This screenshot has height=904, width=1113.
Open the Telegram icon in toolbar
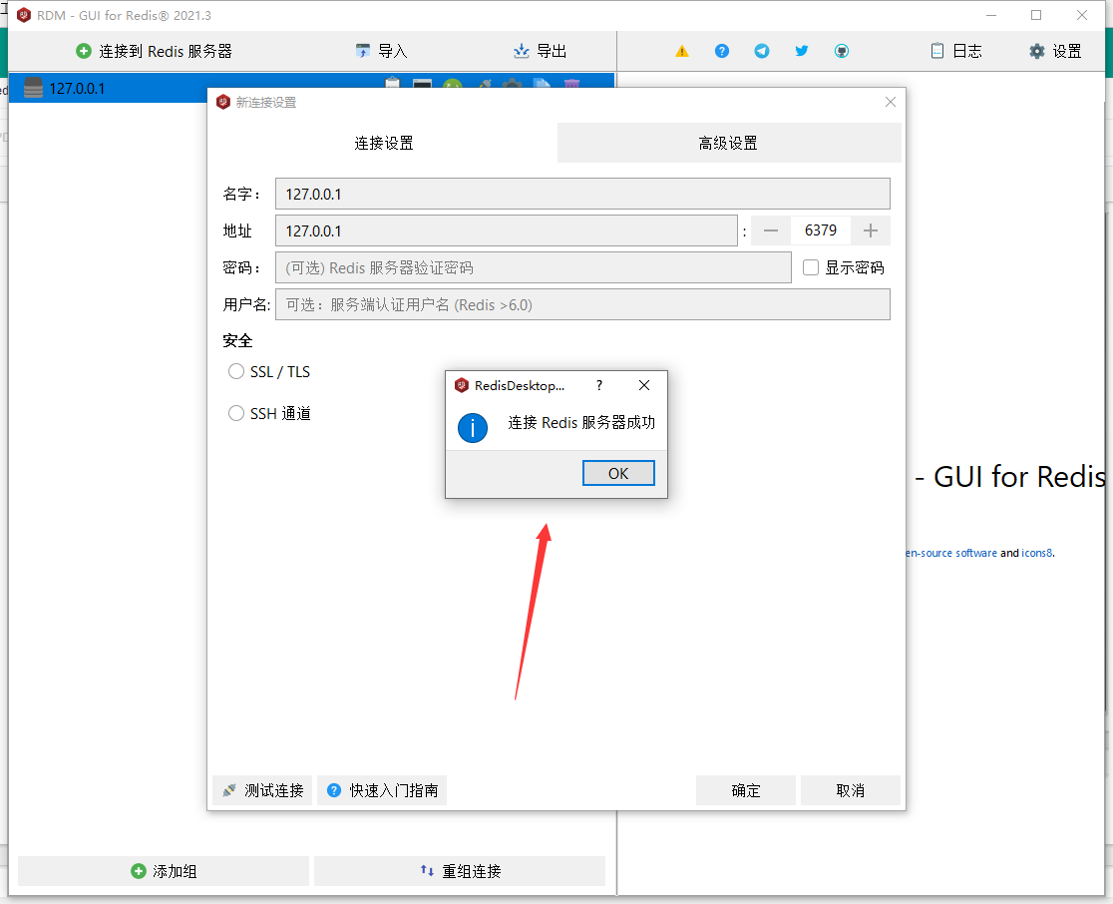[x=762, y=51]
